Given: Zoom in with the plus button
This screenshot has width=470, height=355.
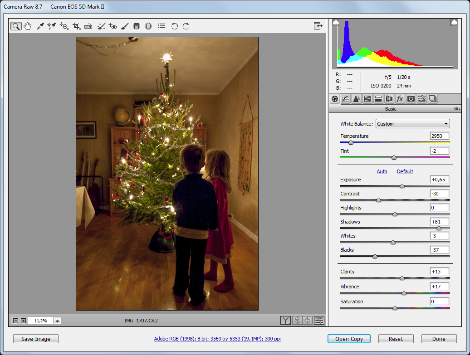Looking at the screenshot, I should [x=24, y=321].
